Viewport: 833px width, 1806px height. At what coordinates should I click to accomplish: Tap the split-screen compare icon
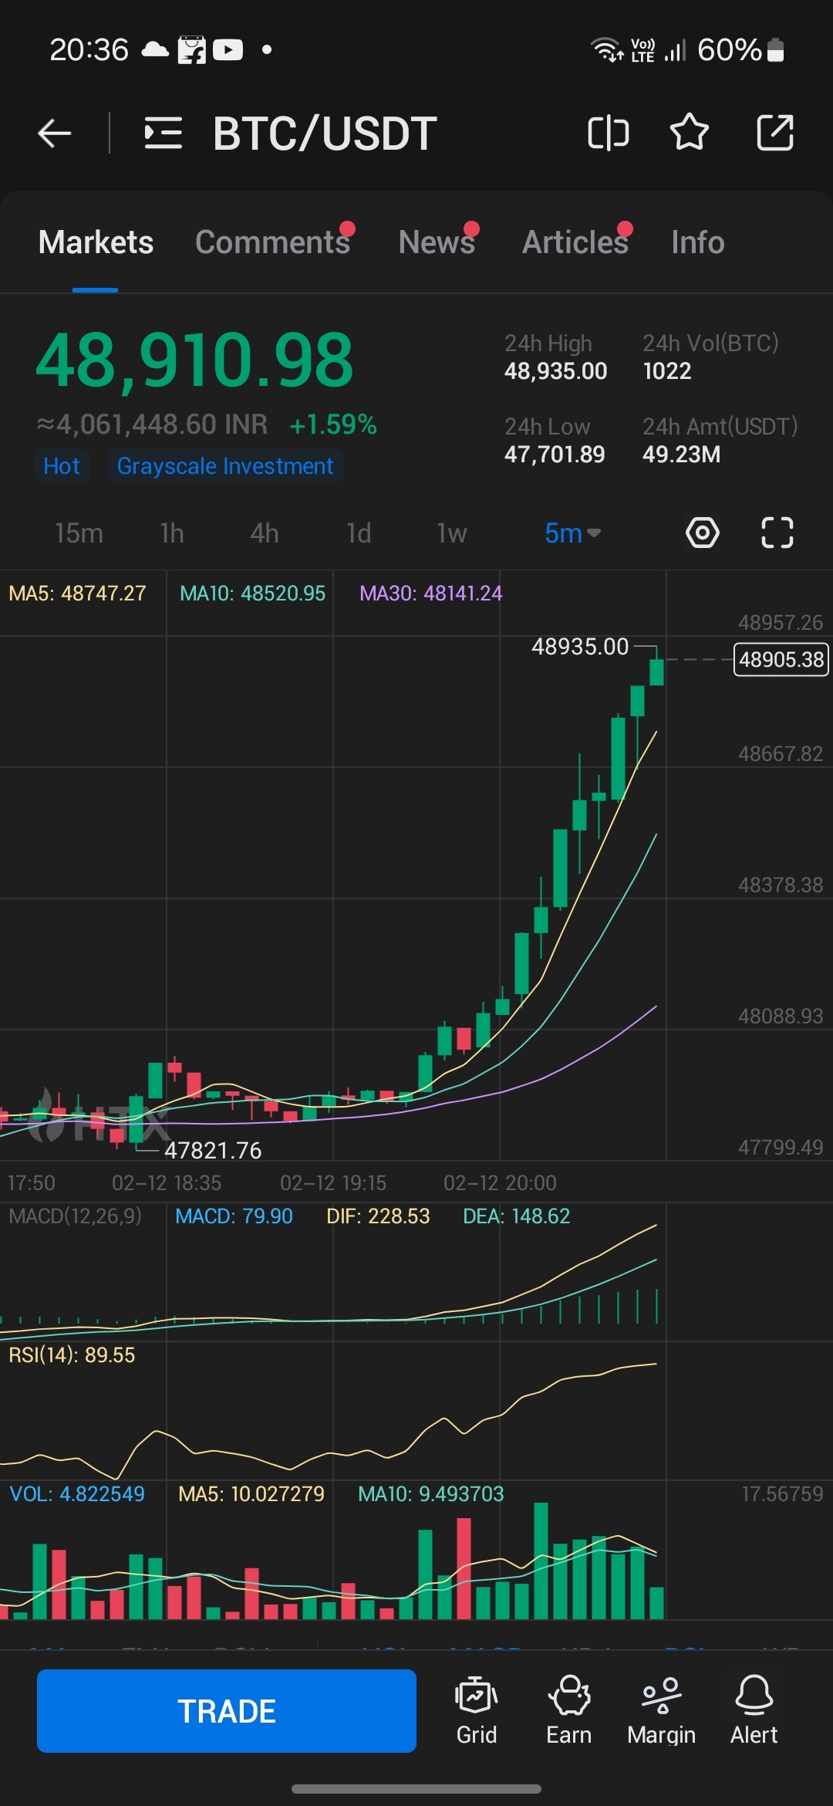(x=608, y=133)
